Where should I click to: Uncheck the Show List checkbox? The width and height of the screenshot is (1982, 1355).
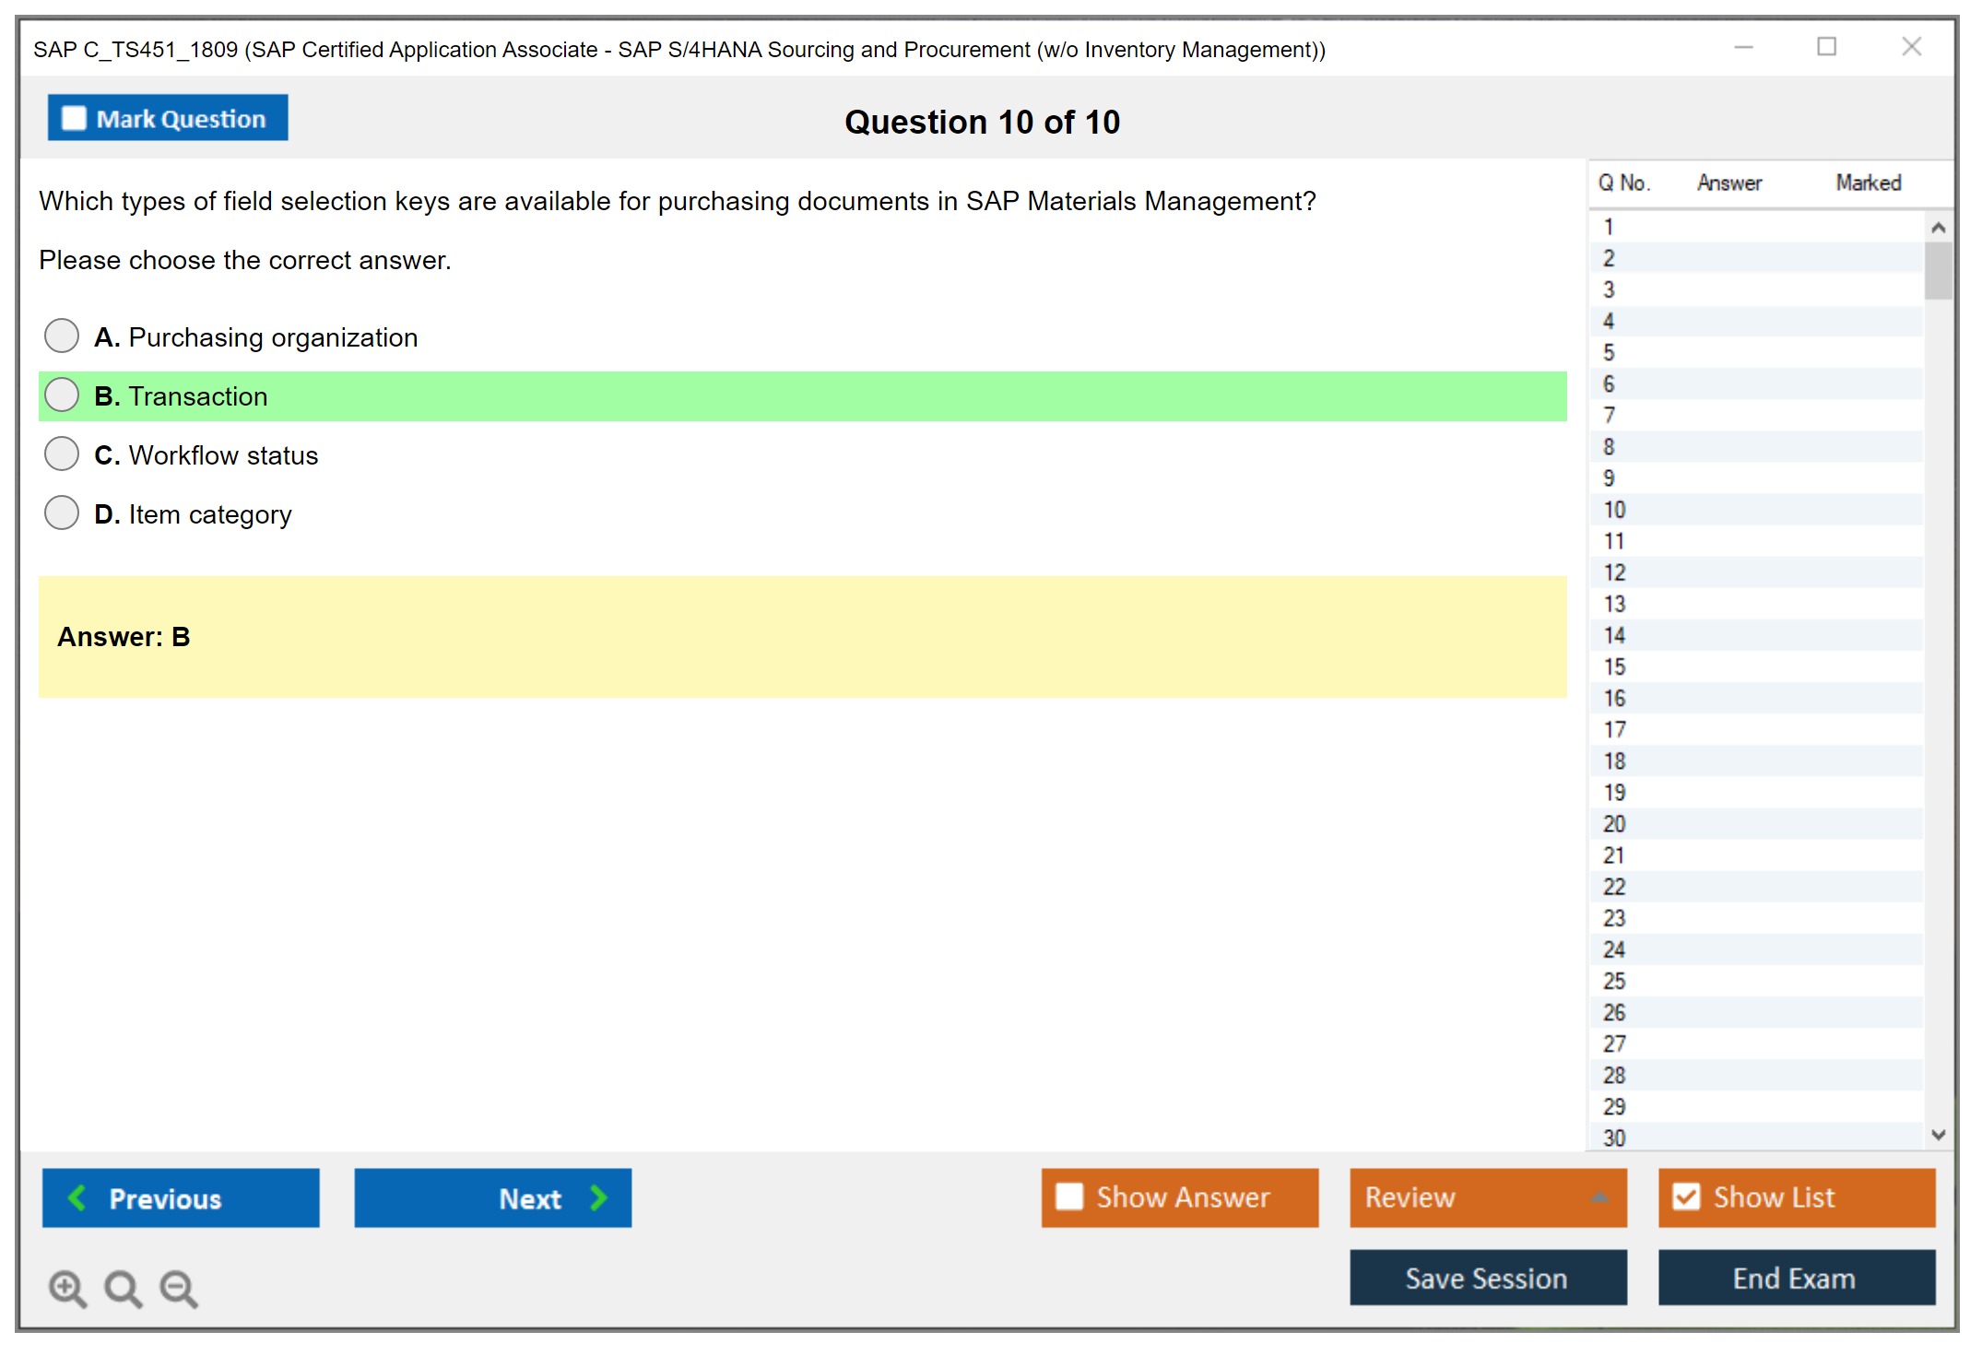[x=1686, y=1196]
